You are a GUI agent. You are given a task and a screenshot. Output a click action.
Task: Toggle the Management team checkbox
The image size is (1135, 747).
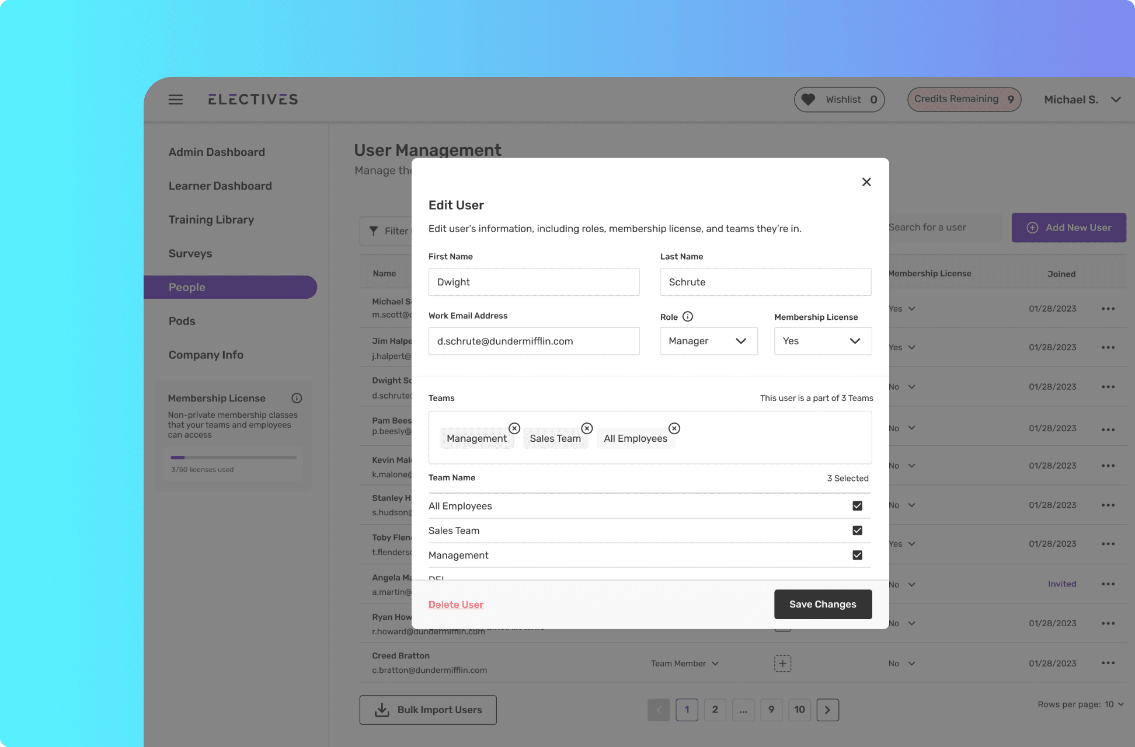point(857,554)
